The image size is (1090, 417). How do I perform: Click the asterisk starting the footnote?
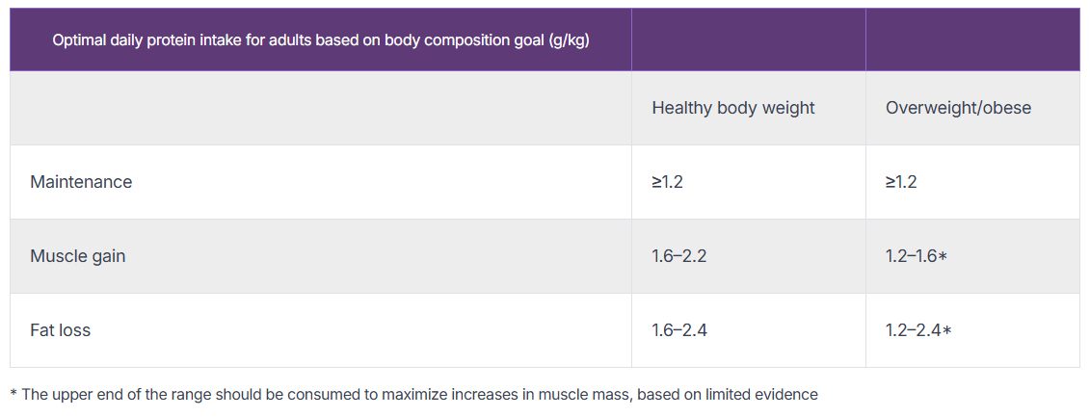click(13, 394)
